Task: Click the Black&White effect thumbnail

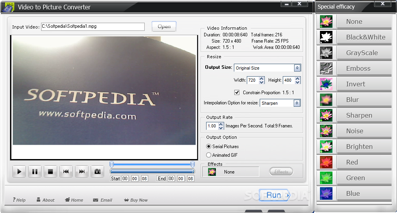Action: [x=326, y=37]
